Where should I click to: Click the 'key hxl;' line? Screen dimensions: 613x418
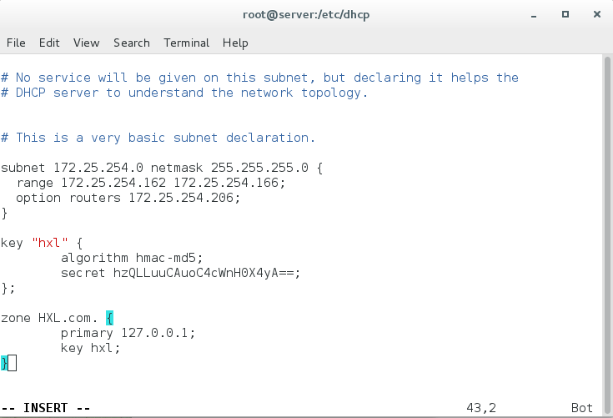click(90, 348)
